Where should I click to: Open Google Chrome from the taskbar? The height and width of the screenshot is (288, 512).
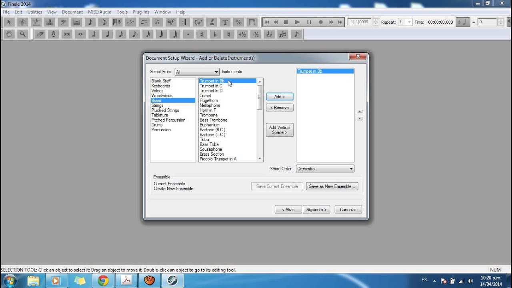[103, 281]
